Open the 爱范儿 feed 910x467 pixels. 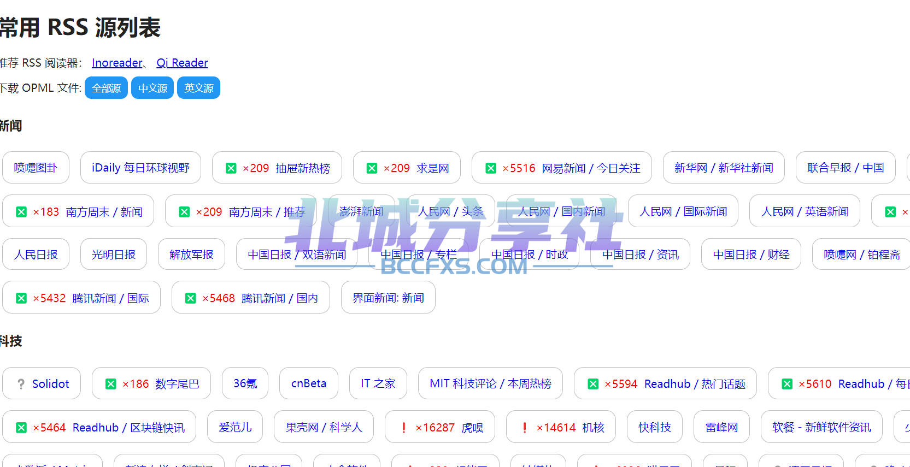tap(235, 427)
